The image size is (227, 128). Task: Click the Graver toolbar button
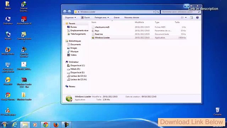click(x=117, y=17)
